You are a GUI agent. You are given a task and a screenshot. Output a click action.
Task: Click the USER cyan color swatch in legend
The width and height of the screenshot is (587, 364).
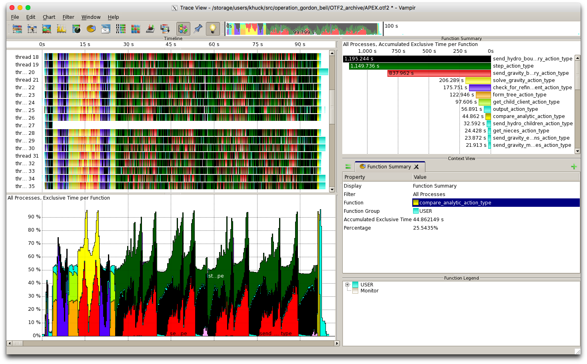(x=355, y=285)
